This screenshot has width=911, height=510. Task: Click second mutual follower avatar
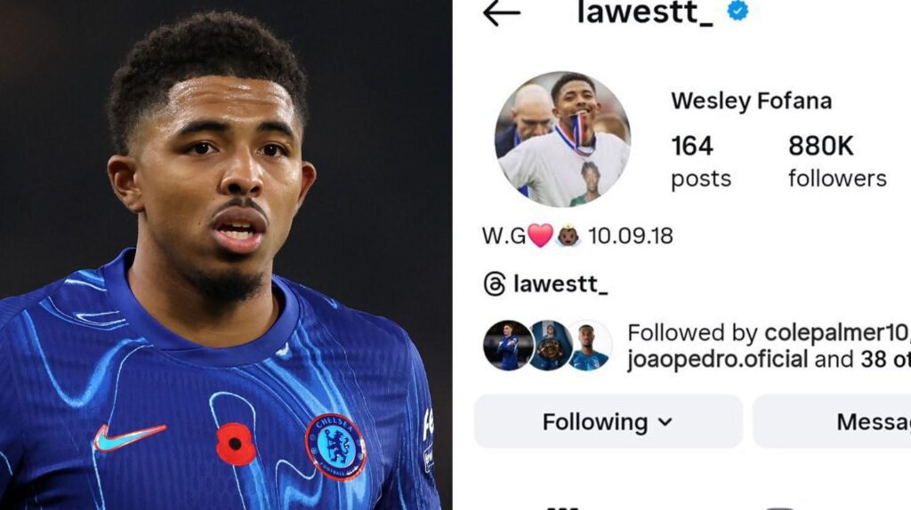(549, 346)
